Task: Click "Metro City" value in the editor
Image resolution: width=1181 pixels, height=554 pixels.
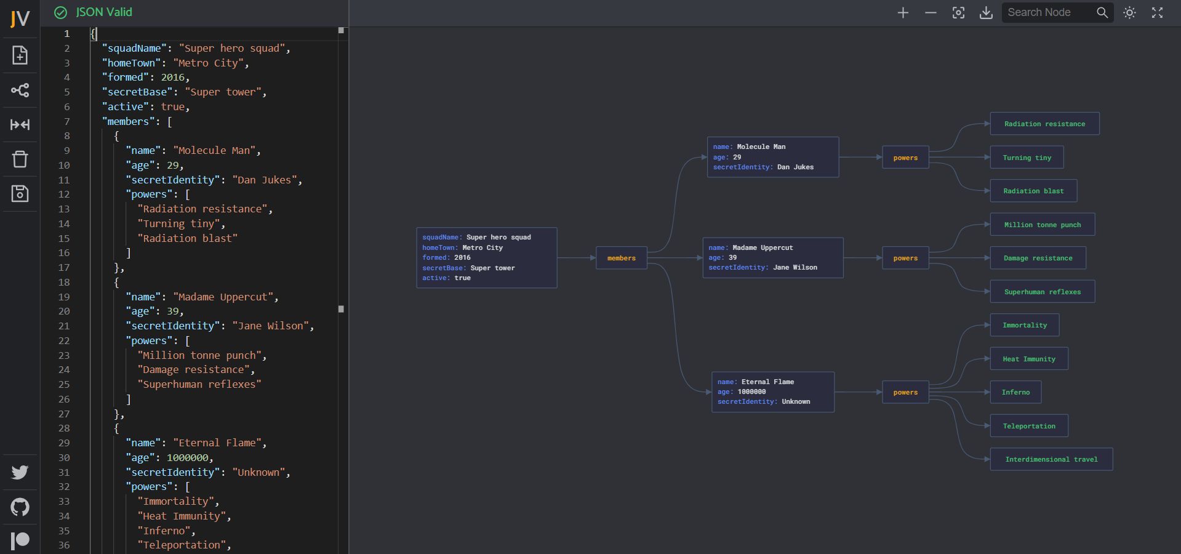Action: [208, 63]
